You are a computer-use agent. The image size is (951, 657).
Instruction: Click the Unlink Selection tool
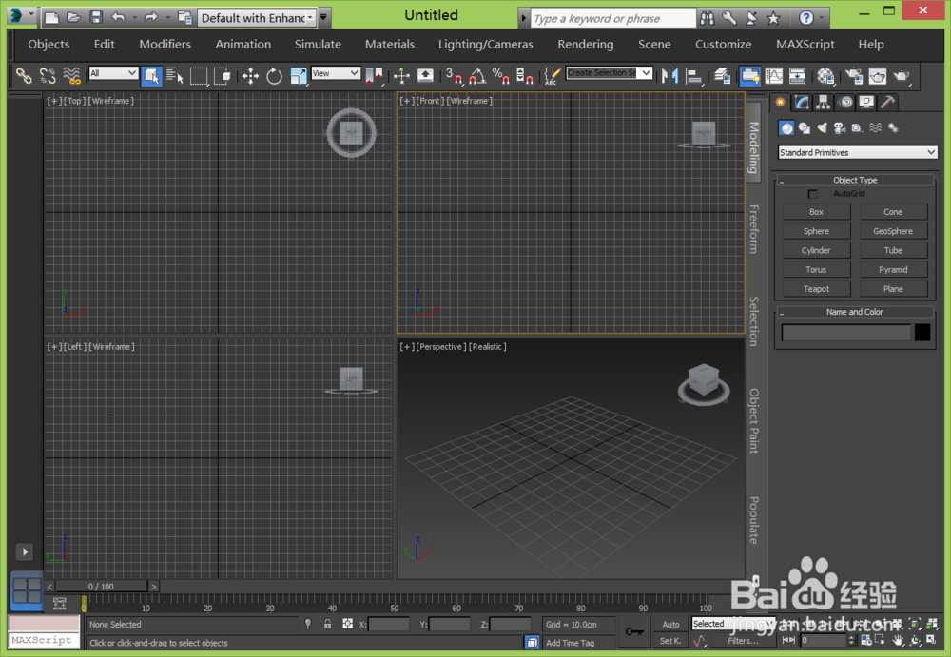tap(48, 76)
